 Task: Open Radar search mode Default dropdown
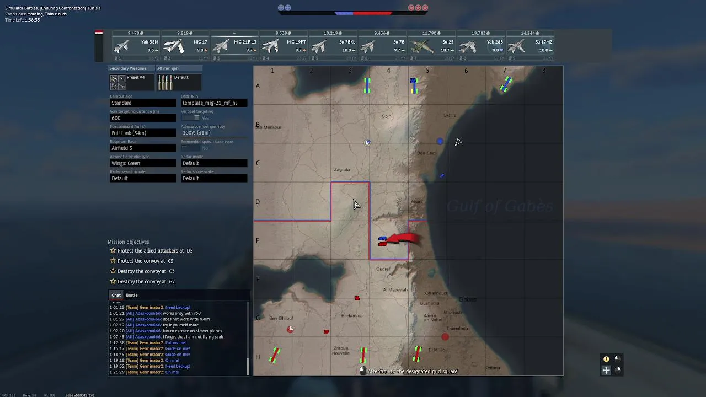(143, 178)
